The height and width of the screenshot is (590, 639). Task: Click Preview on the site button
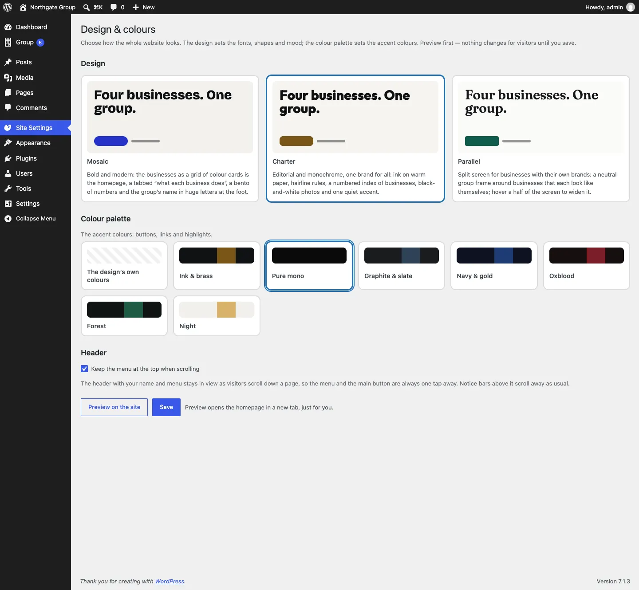point(114,407)
